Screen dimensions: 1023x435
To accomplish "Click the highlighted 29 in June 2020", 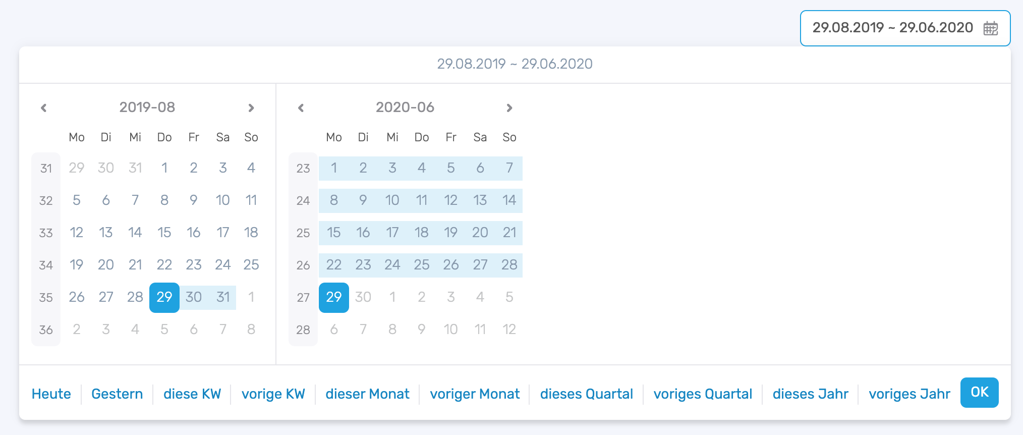I will pos(333,297).
